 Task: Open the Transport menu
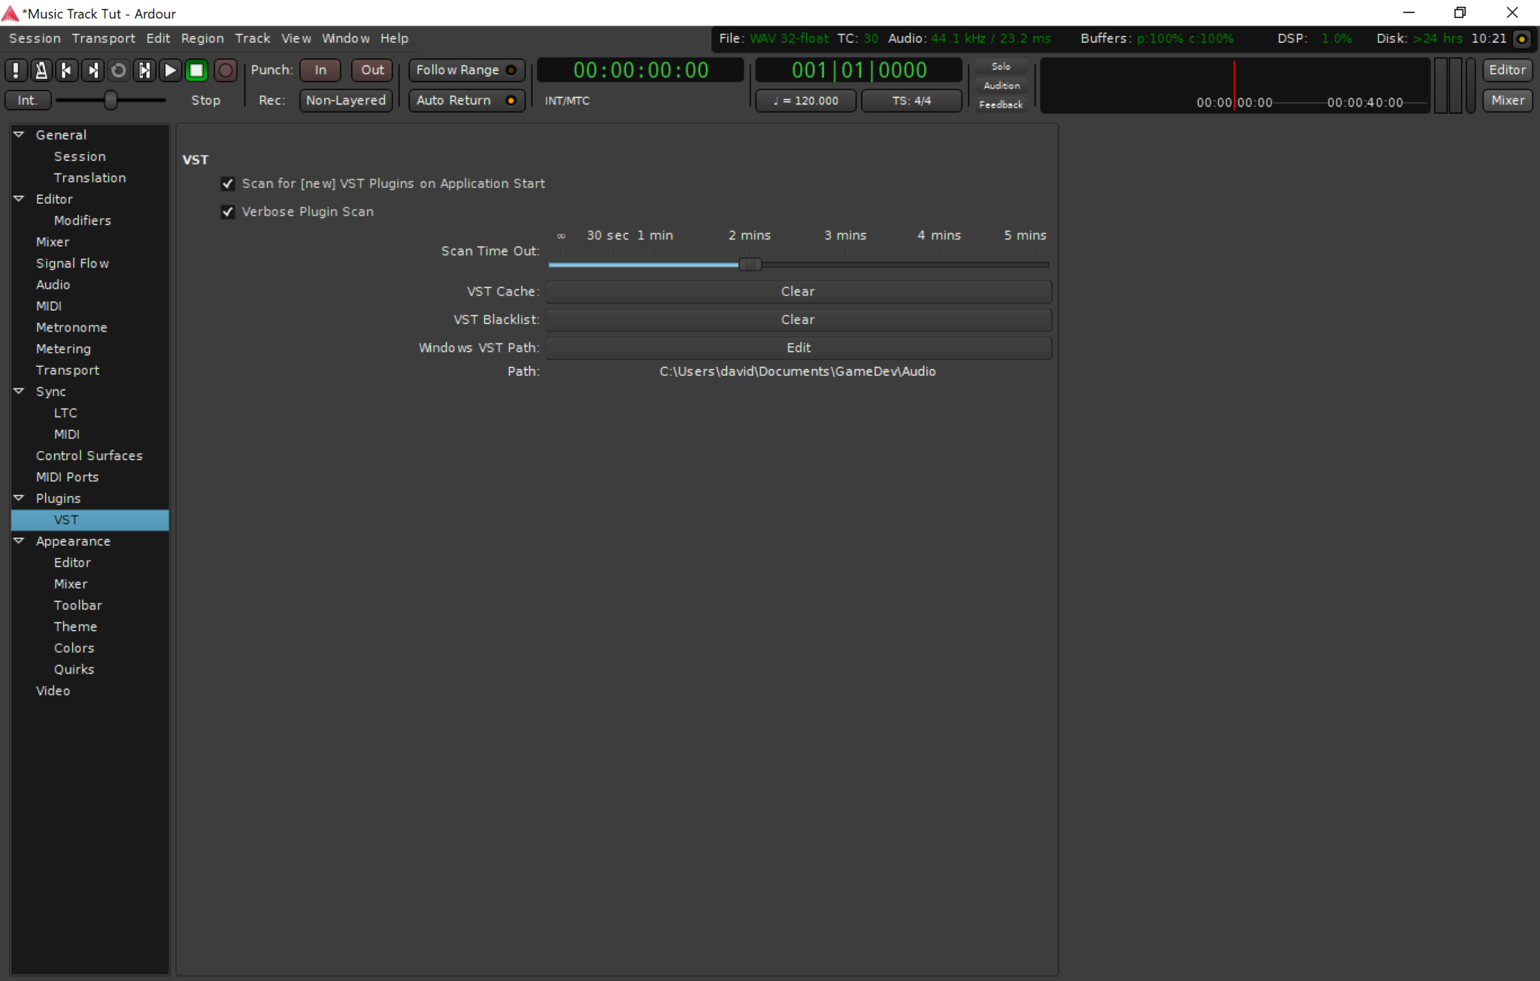coord(104,38)
